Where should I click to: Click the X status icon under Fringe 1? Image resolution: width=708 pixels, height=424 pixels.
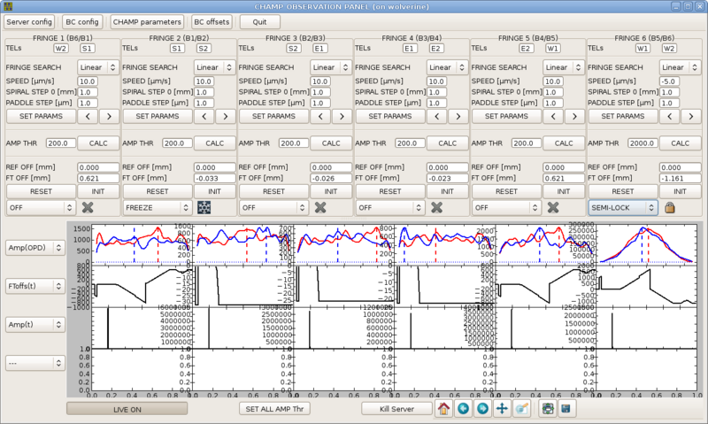(88, 207)
